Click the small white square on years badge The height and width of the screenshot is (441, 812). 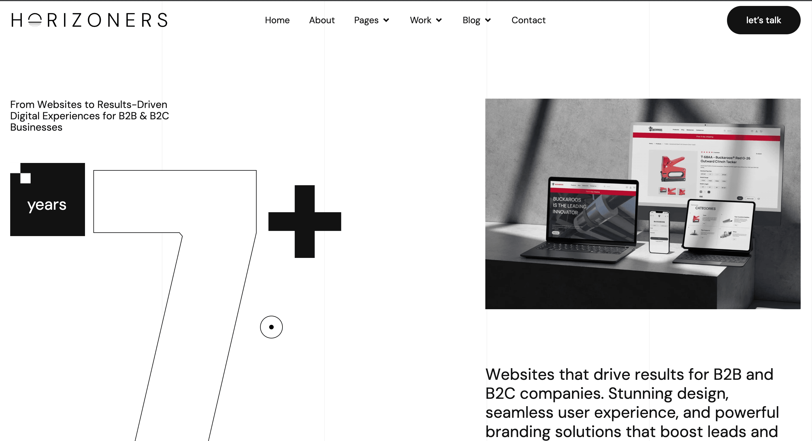click(25, 178)
